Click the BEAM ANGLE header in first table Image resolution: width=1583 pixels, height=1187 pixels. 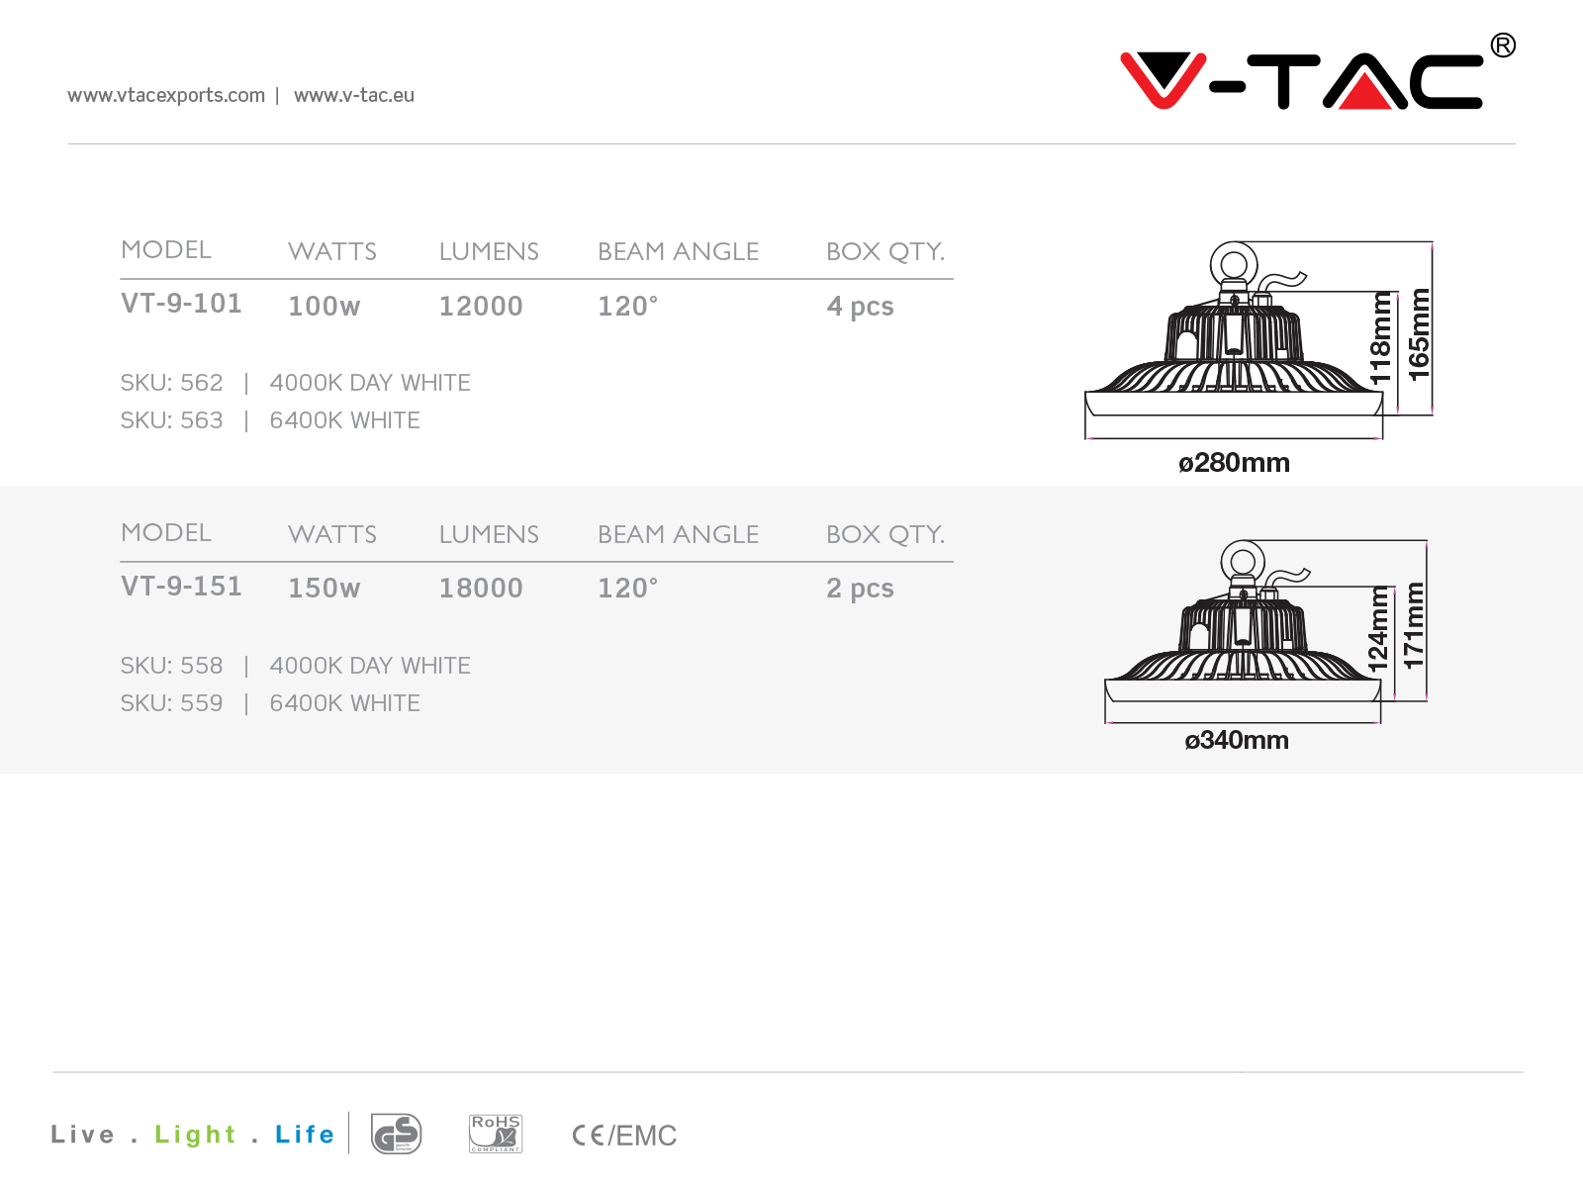point(678,252)
